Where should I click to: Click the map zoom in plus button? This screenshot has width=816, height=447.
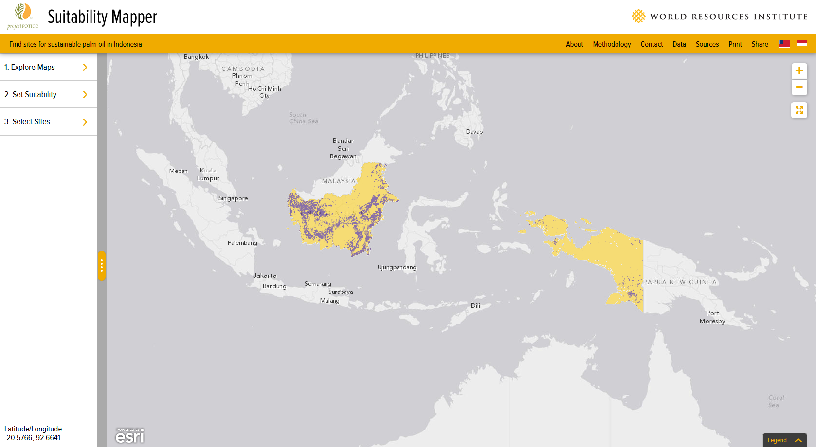point(799,71)
